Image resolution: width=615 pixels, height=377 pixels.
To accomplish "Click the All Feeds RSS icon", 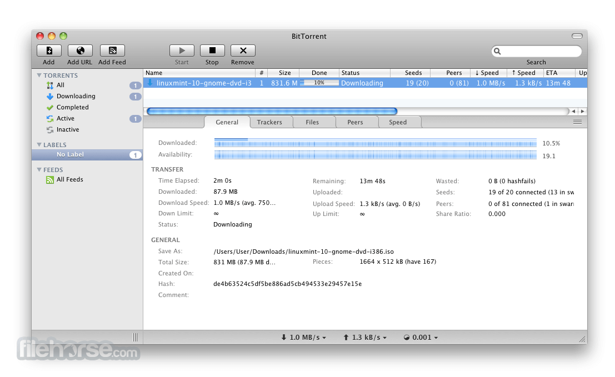I will (50, 180).
